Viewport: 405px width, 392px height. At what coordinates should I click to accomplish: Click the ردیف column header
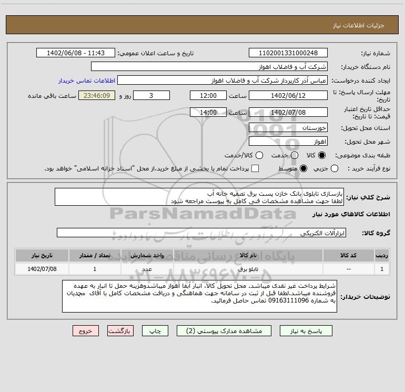tap(382, 255)
